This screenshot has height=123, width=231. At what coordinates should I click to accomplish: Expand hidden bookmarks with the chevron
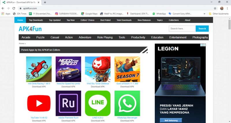205,14
